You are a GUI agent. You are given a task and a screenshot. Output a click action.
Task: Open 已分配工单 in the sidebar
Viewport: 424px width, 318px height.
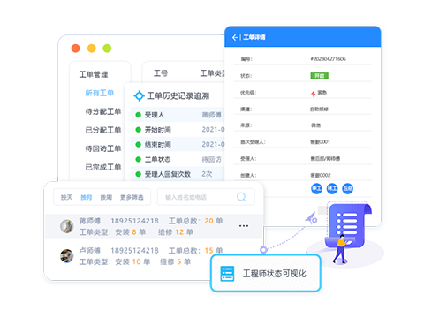click(103, 130)
